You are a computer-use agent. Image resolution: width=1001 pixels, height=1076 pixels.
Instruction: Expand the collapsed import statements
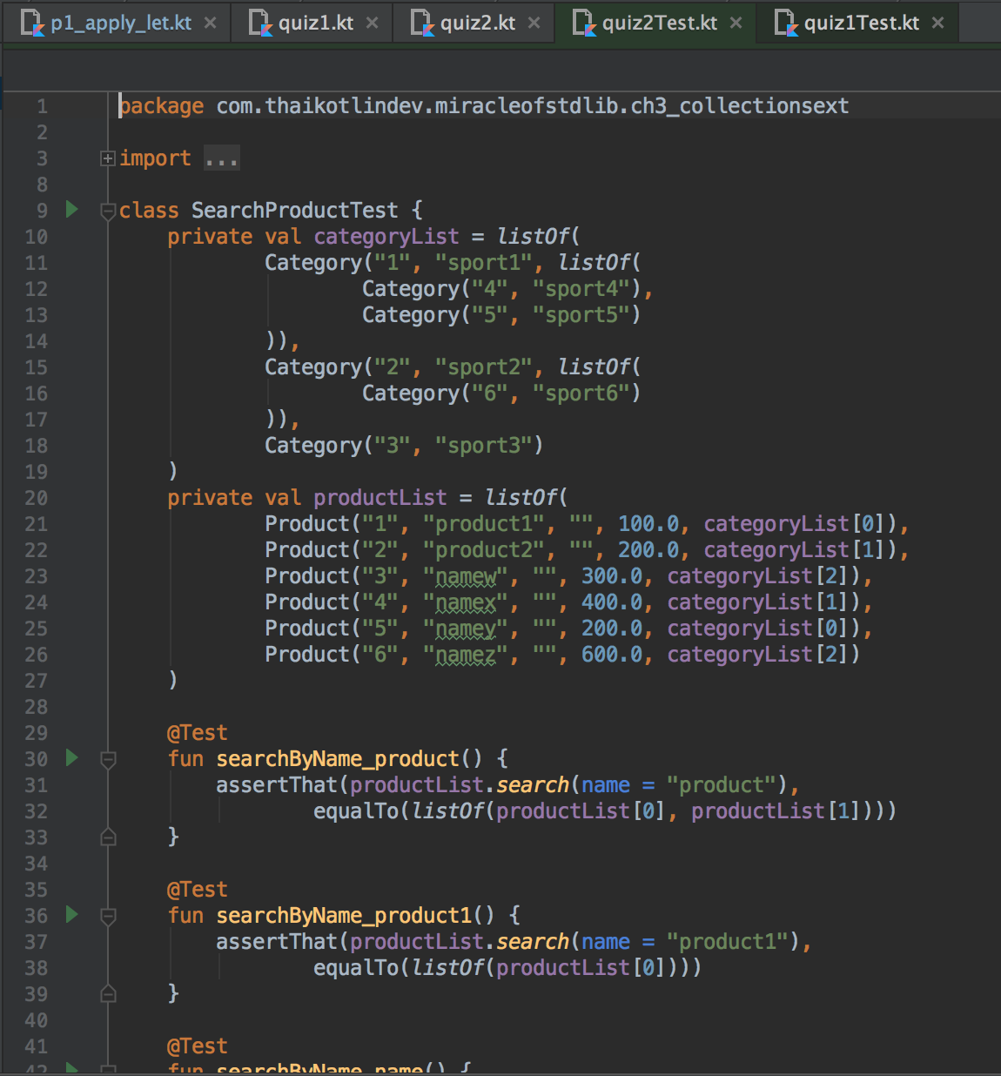coord(107,158)
